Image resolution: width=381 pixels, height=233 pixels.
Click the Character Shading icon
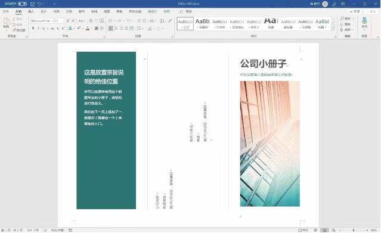point(97,29)
